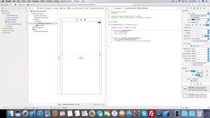210x118 pixels.
Task: Click the Label on the storyboard canvas
Action: (x=81, y=58)
